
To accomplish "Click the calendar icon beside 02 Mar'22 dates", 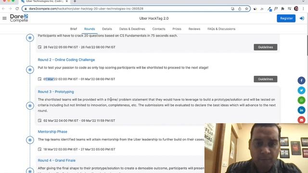I will [39, 121].
